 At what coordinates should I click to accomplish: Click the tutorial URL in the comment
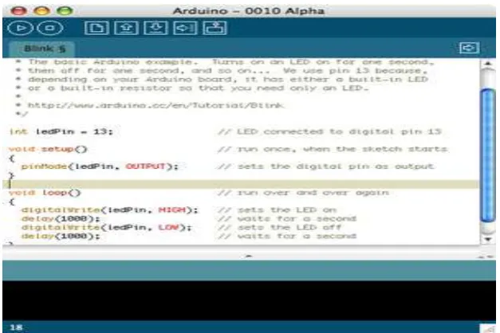[x=156, y=105]
